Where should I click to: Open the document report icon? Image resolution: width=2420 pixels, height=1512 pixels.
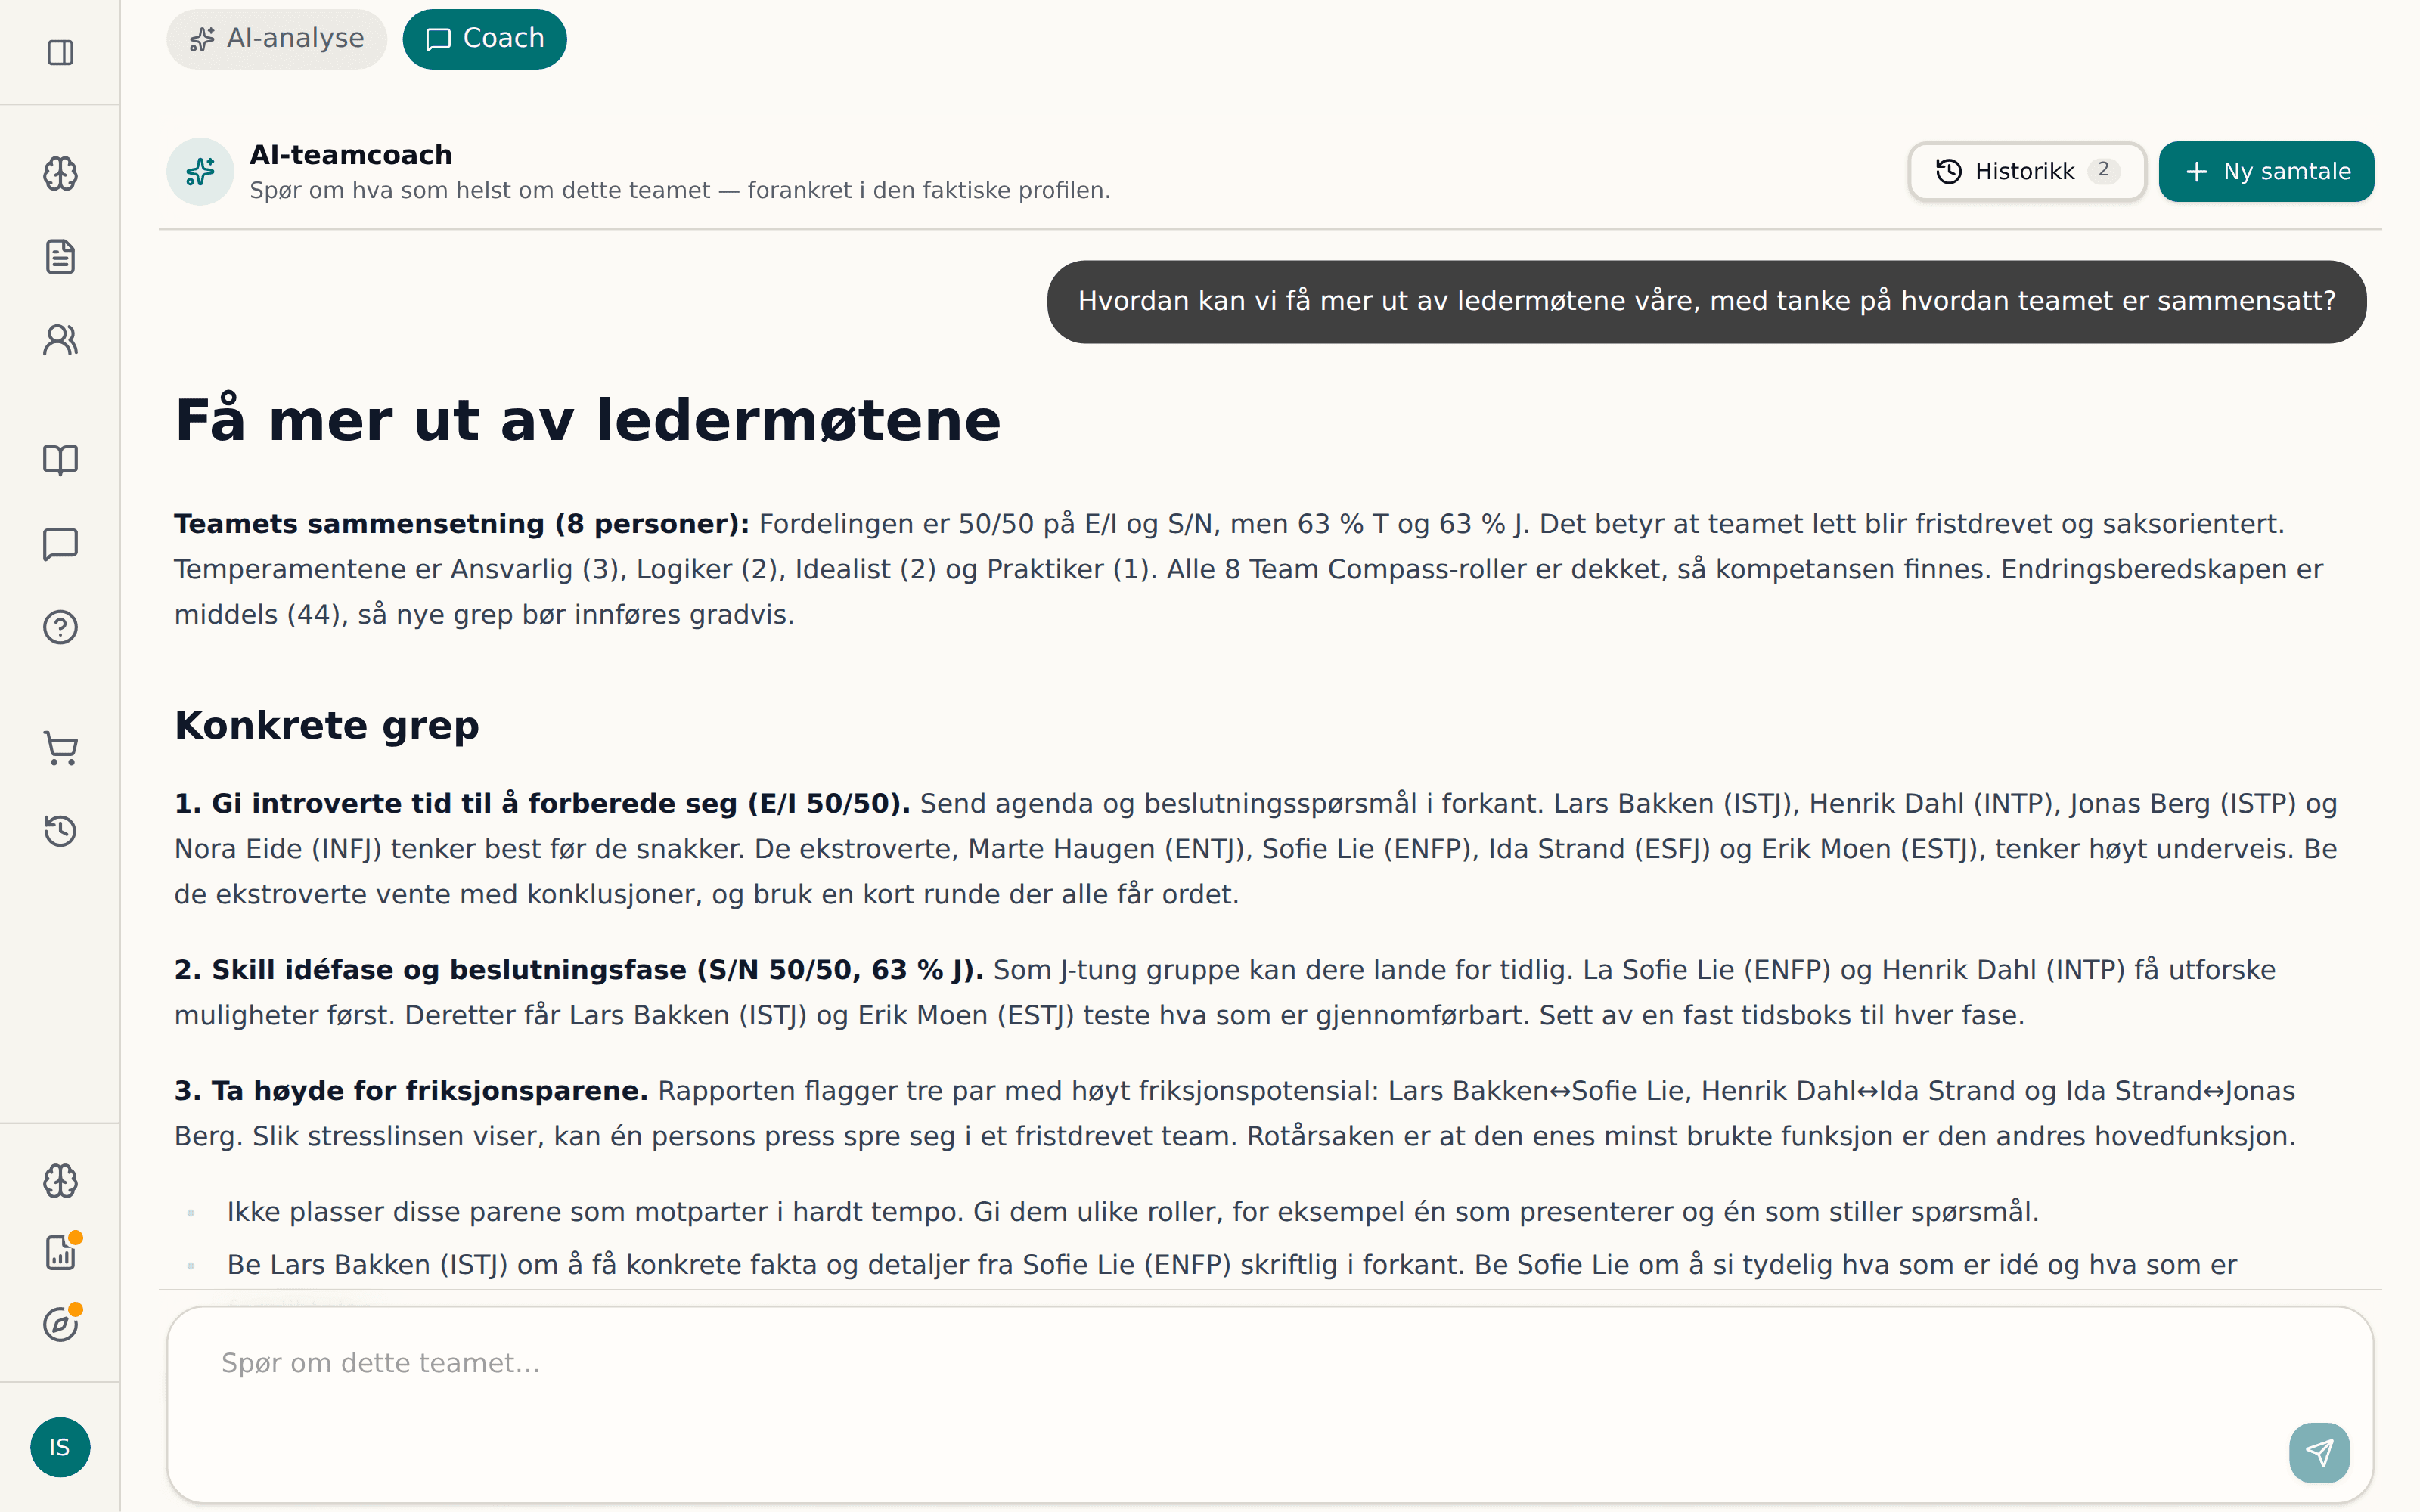60,256
